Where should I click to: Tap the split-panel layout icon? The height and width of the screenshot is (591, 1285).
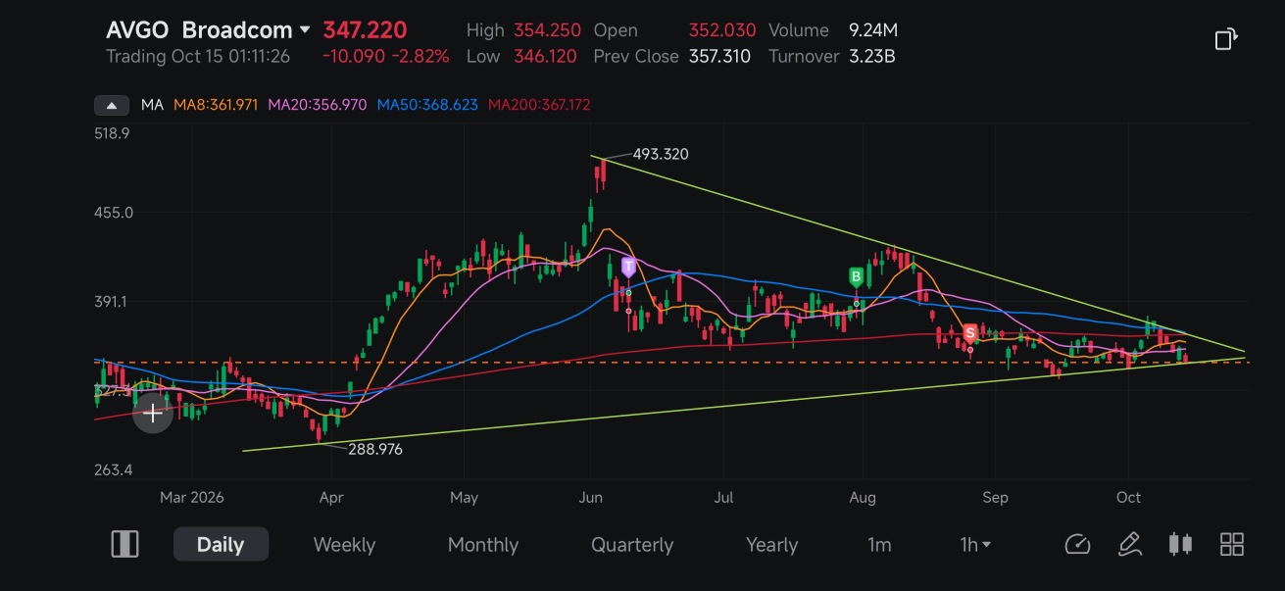tap(125, 544)
